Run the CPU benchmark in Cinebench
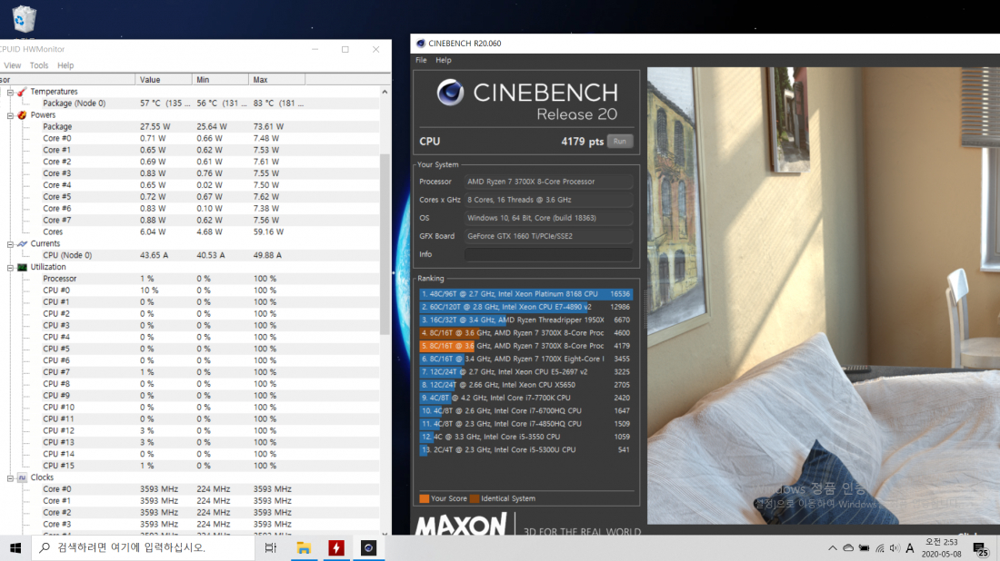Screen dimensions: 1000x561 [x=619, y=142]
